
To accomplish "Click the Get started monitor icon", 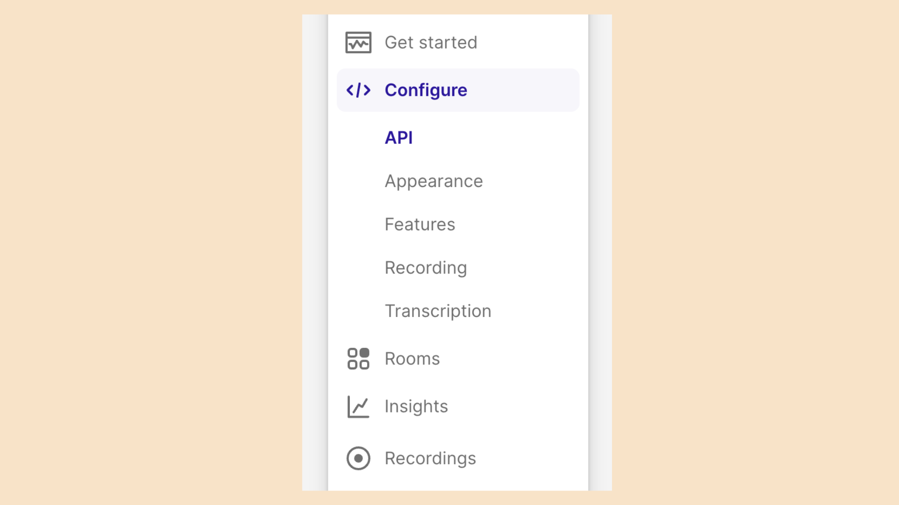I will pos(358,43).
